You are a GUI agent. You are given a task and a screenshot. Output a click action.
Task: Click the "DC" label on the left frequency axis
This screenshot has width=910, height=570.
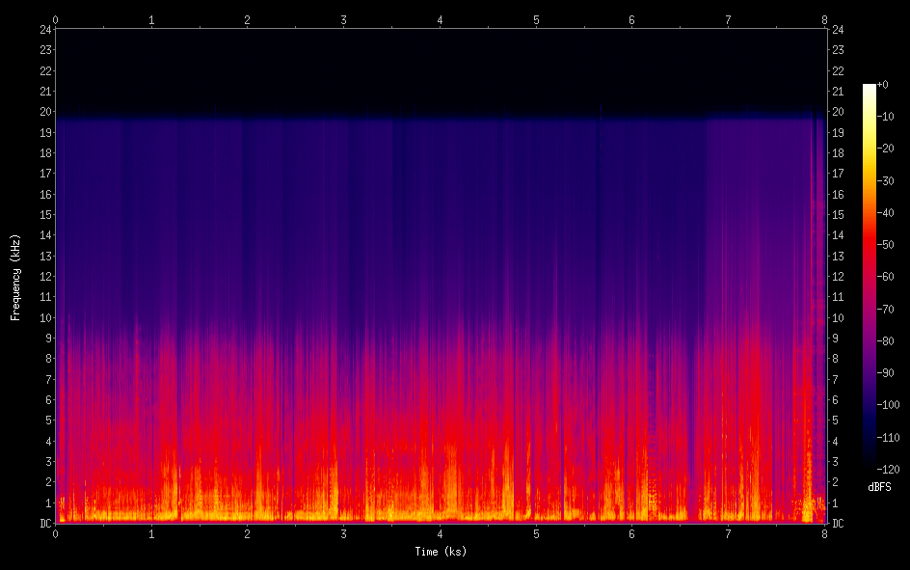tap(44, 523)
